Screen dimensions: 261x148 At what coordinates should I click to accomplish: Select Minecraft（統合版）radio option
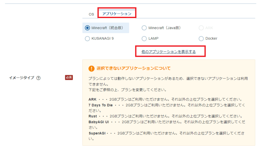(x=106, y=28)
